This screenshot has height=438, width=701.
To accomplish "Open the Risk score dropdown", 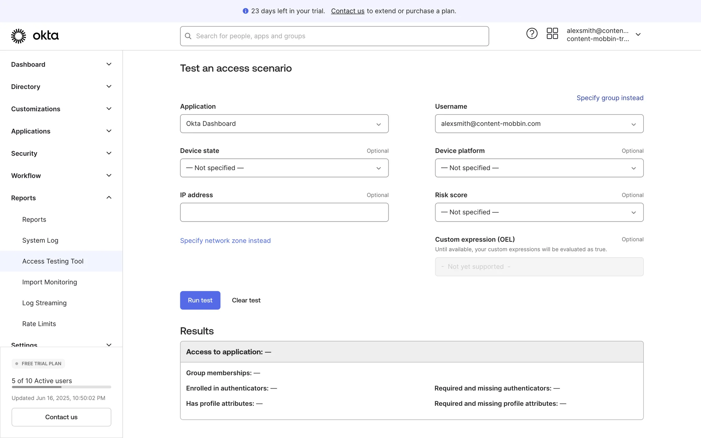I will pyautogui.click(x=539, y=212).
